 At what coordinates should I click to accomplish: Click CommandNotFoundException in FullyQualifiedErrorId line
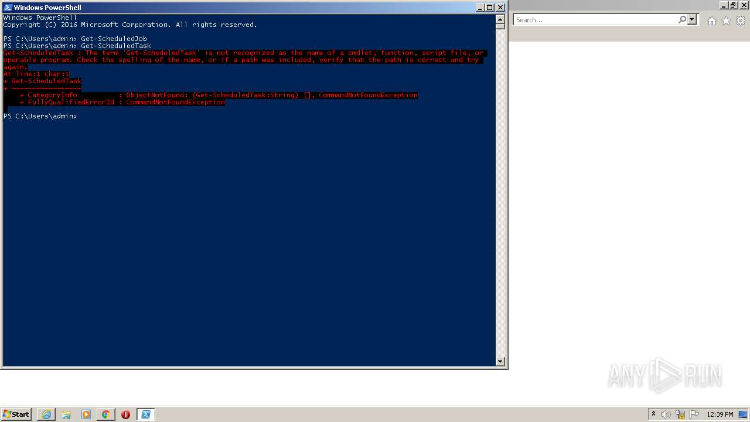coord(175,102)
